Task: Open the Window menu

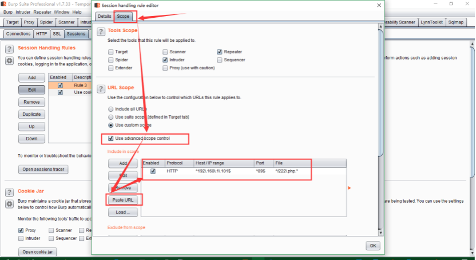Action: click(62, 12)
